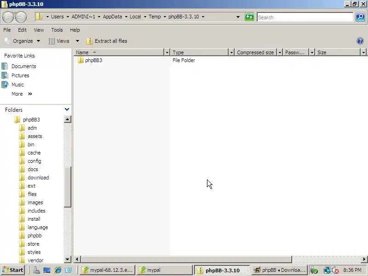Click the network tray icon
This screenshot has width=368, height=276.
point(327,270)
